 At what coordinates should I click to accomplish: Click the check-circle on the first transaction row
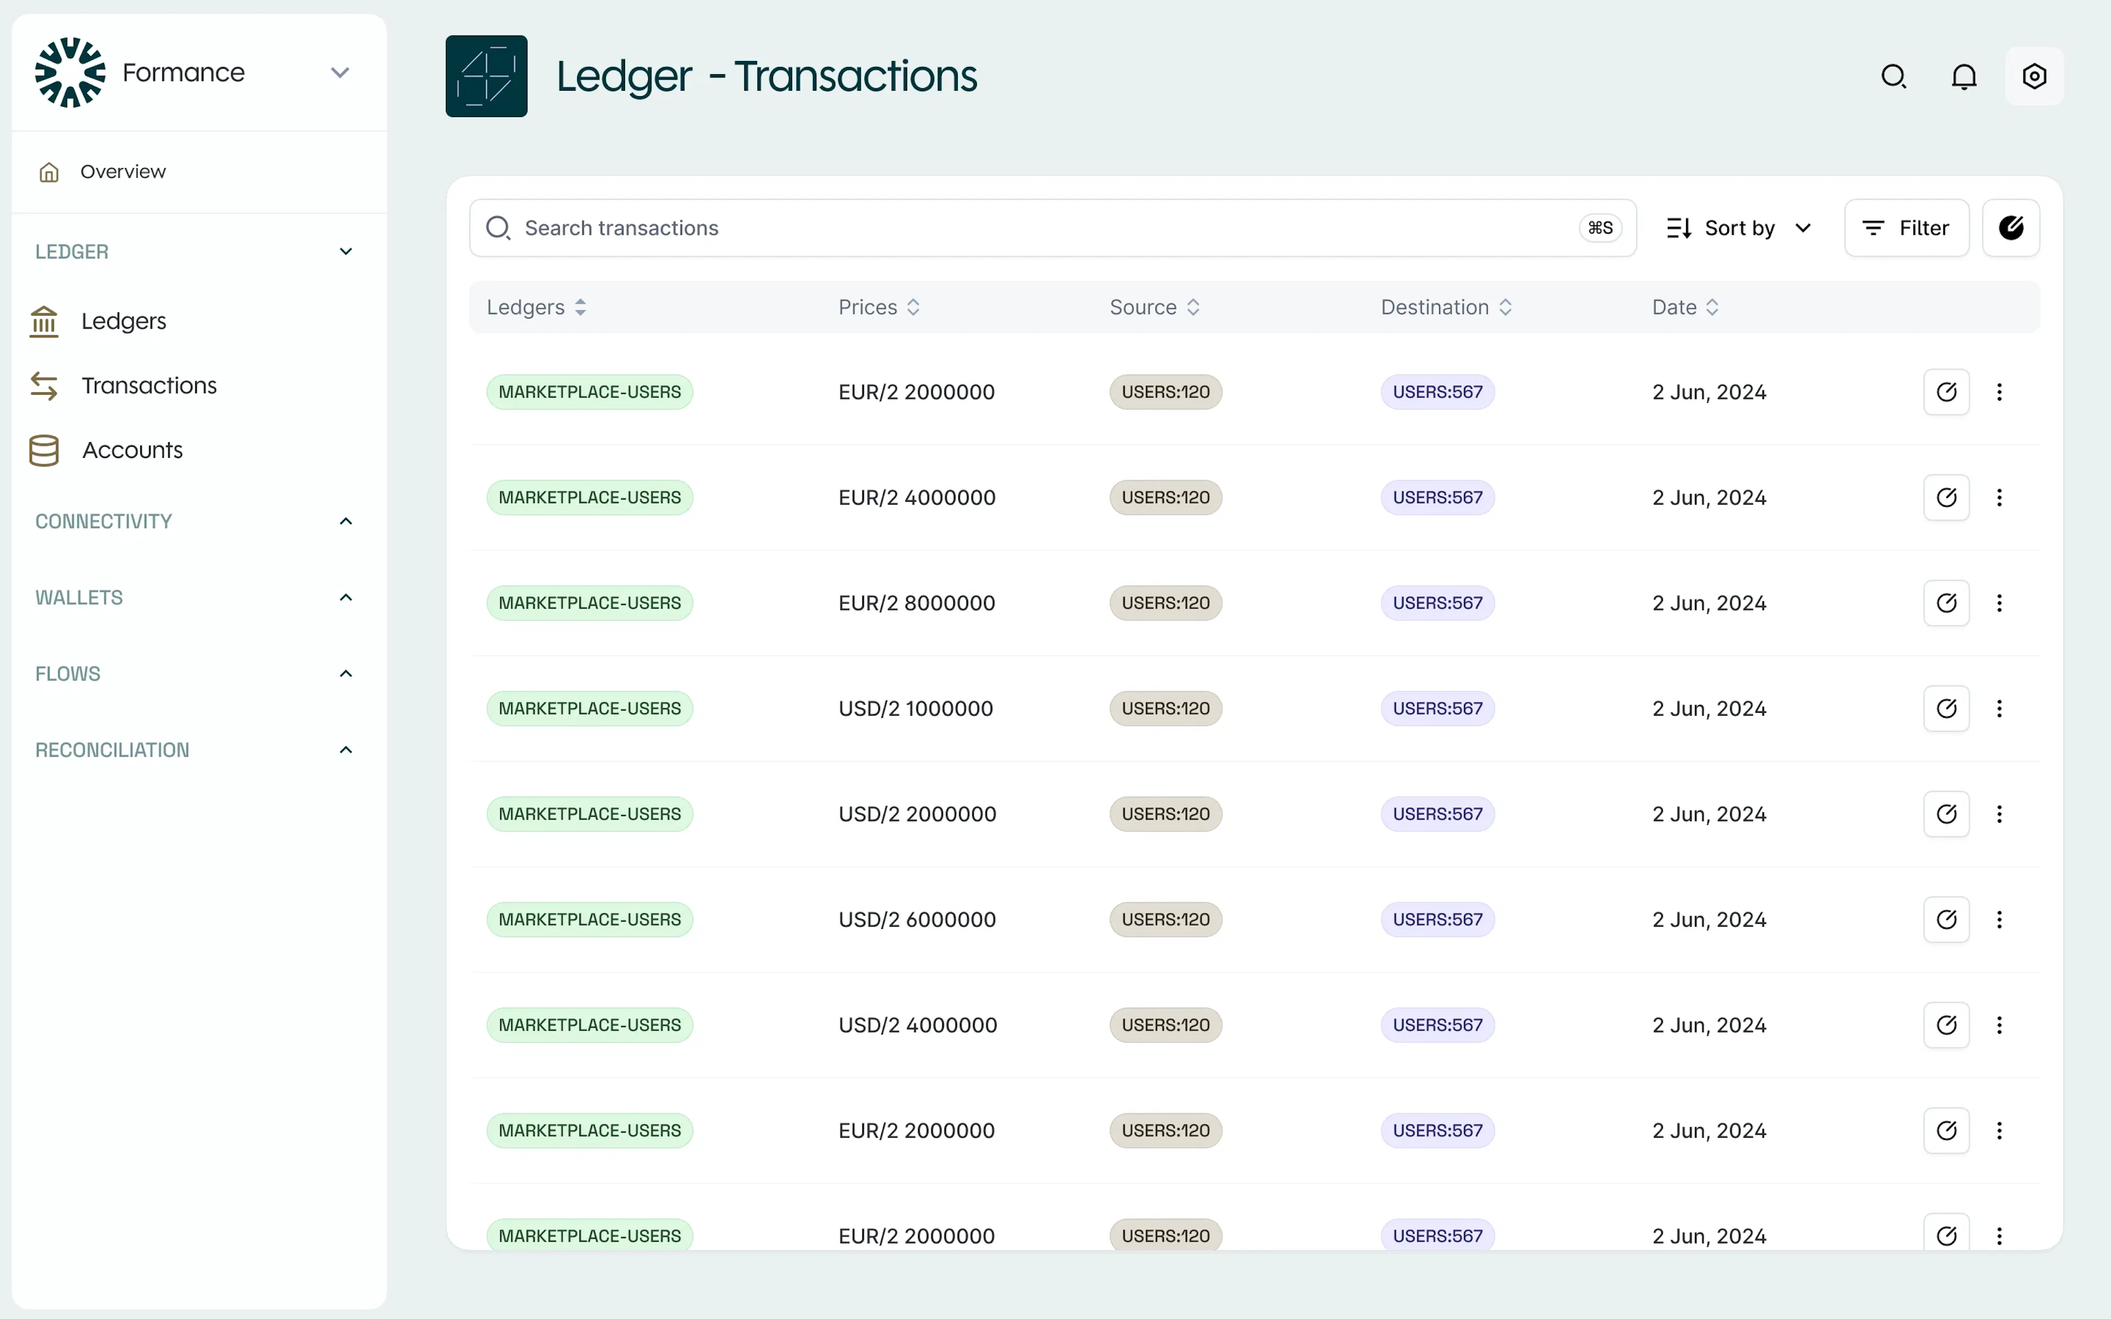1946,392
